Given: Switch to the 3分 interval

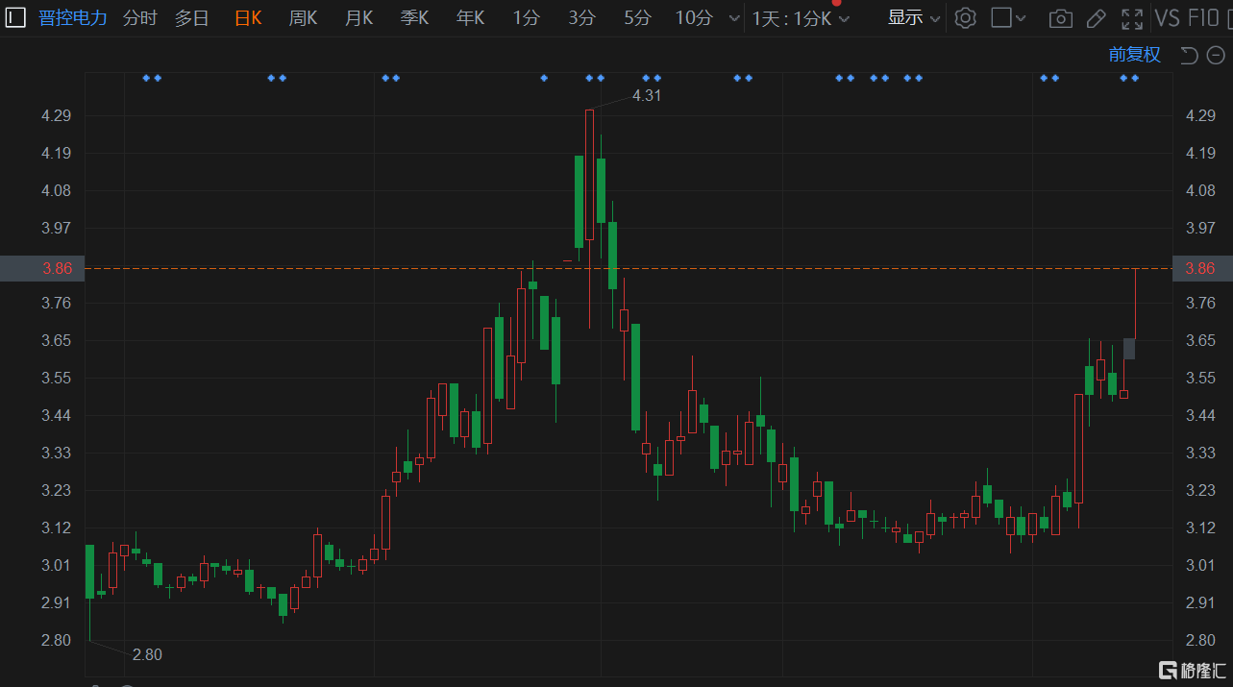Looking at the screenshot, I should [x=581, y=17].
